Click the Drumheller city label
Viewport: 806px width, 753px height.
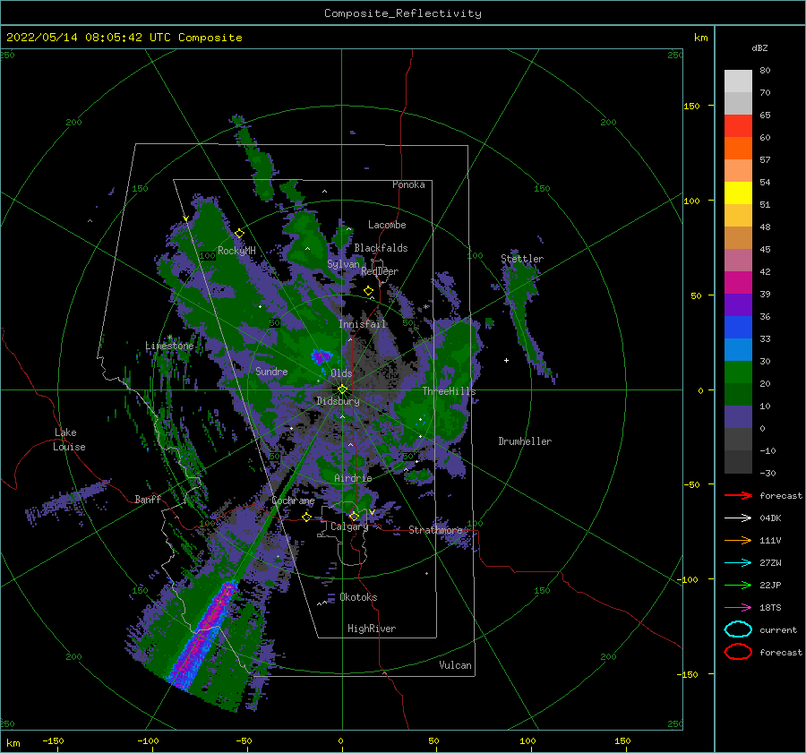pyautogui.click(x=525, y=441)
